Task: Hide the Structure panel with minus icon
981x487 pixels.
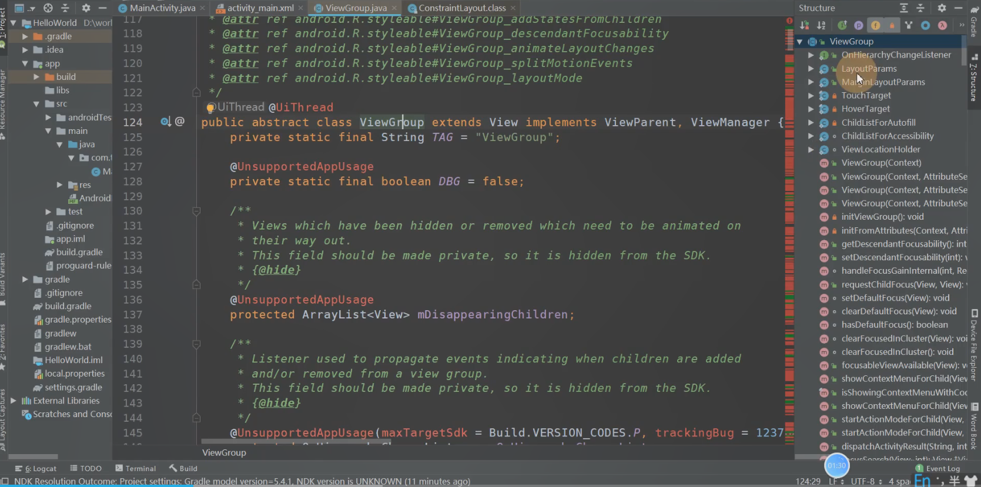Action: click(x=958, y=8)
